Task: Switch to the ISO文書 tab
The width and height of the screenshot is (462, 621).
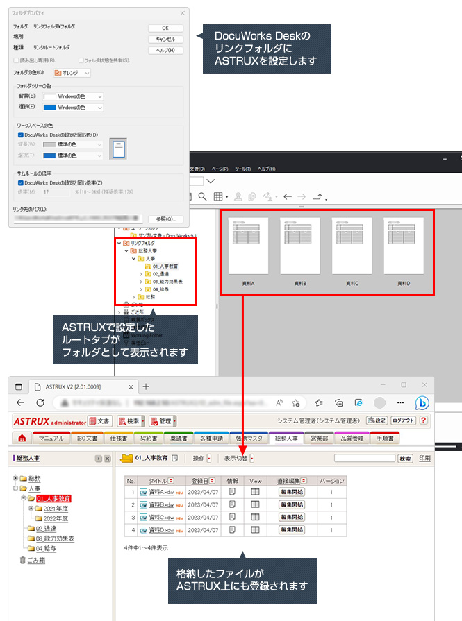Action: pyautogui.click(x=87, y=438)
